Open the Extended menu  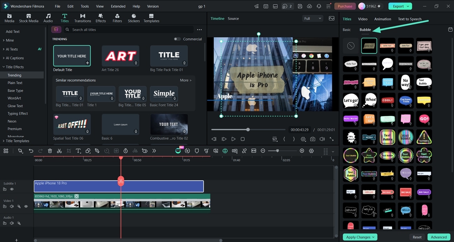(x=118, y=6)
